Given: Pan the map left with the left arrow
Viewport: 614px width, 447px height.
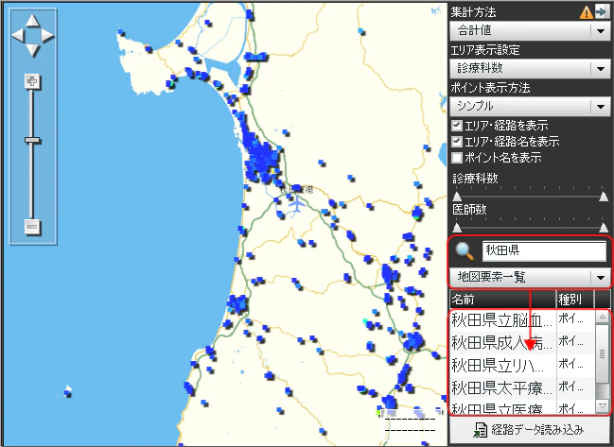Looking at the screenshot, I should point(18,36).
